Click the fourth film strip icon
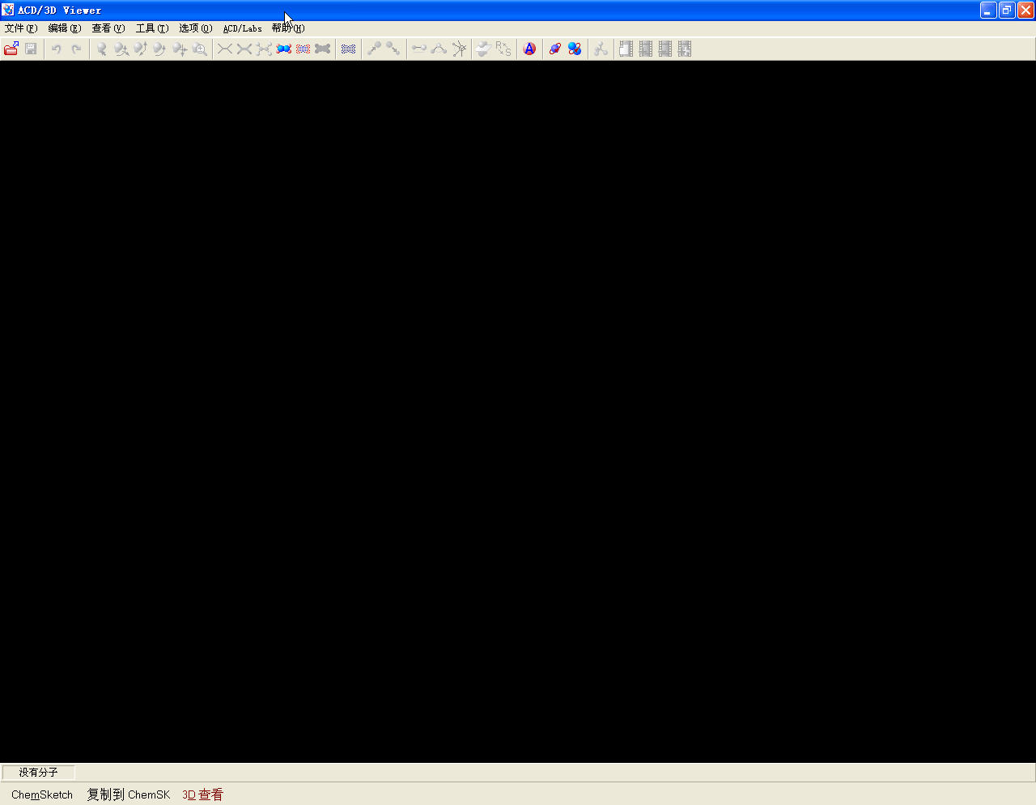 point(685,49)
